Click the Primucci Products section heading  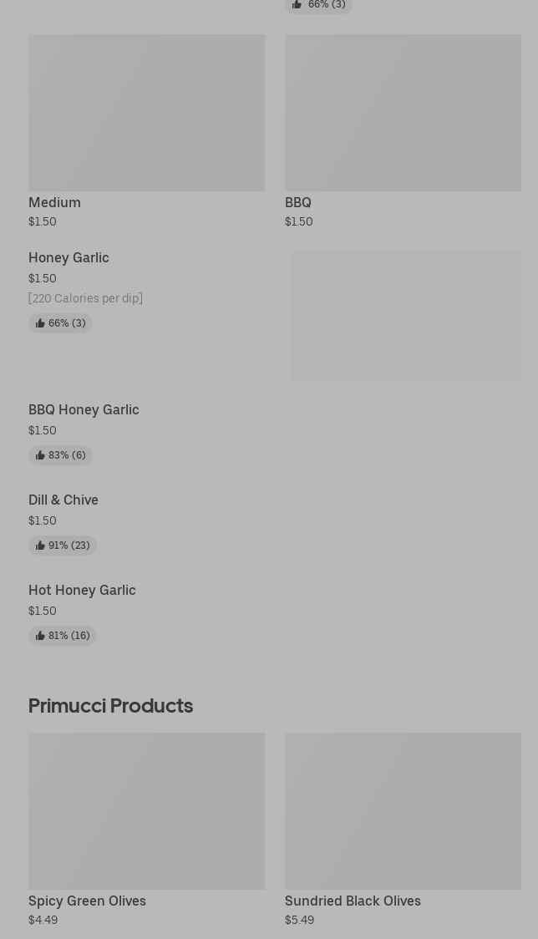(x=110, y=706)
